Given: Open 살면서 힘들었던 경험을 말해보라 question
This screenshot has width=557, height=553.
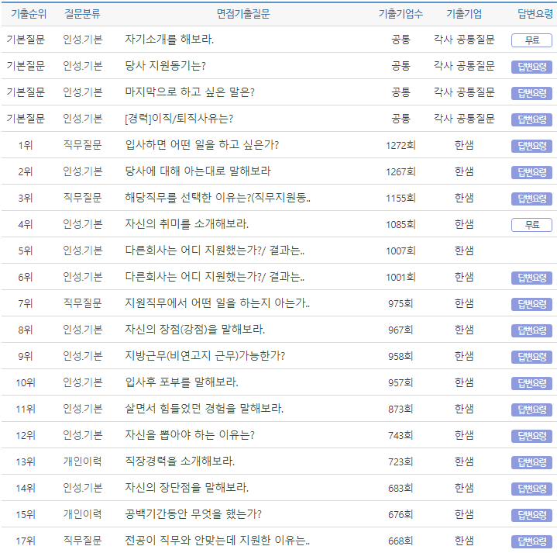Looking at the screenshot, I should coord(204,409).
